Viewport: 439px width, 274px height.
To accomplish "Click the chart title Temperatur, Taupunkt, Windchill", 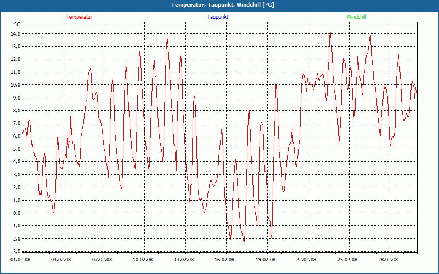I will 223,5.
